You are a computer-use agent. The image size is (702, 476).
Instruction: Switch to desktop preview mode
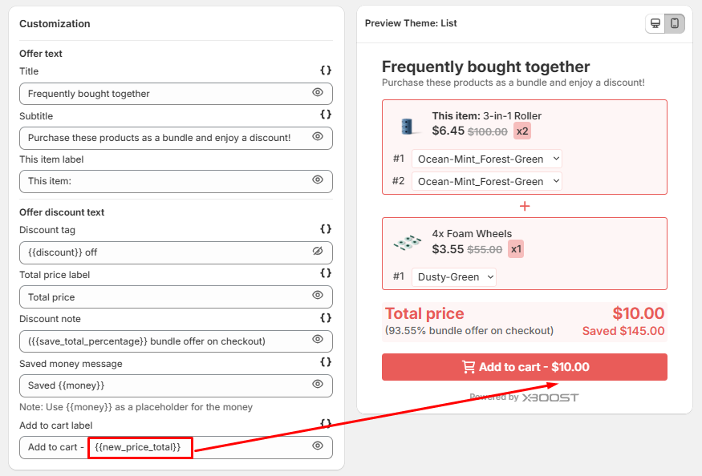[655, 23]
